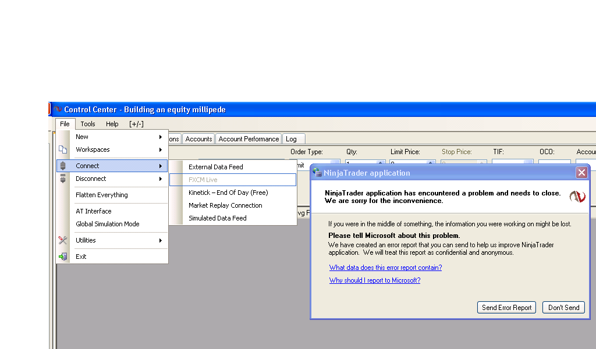The width and height of the screenshot is (596, 349).
Task: Expand the Disconnect submenu
Action: pos(112,179)
